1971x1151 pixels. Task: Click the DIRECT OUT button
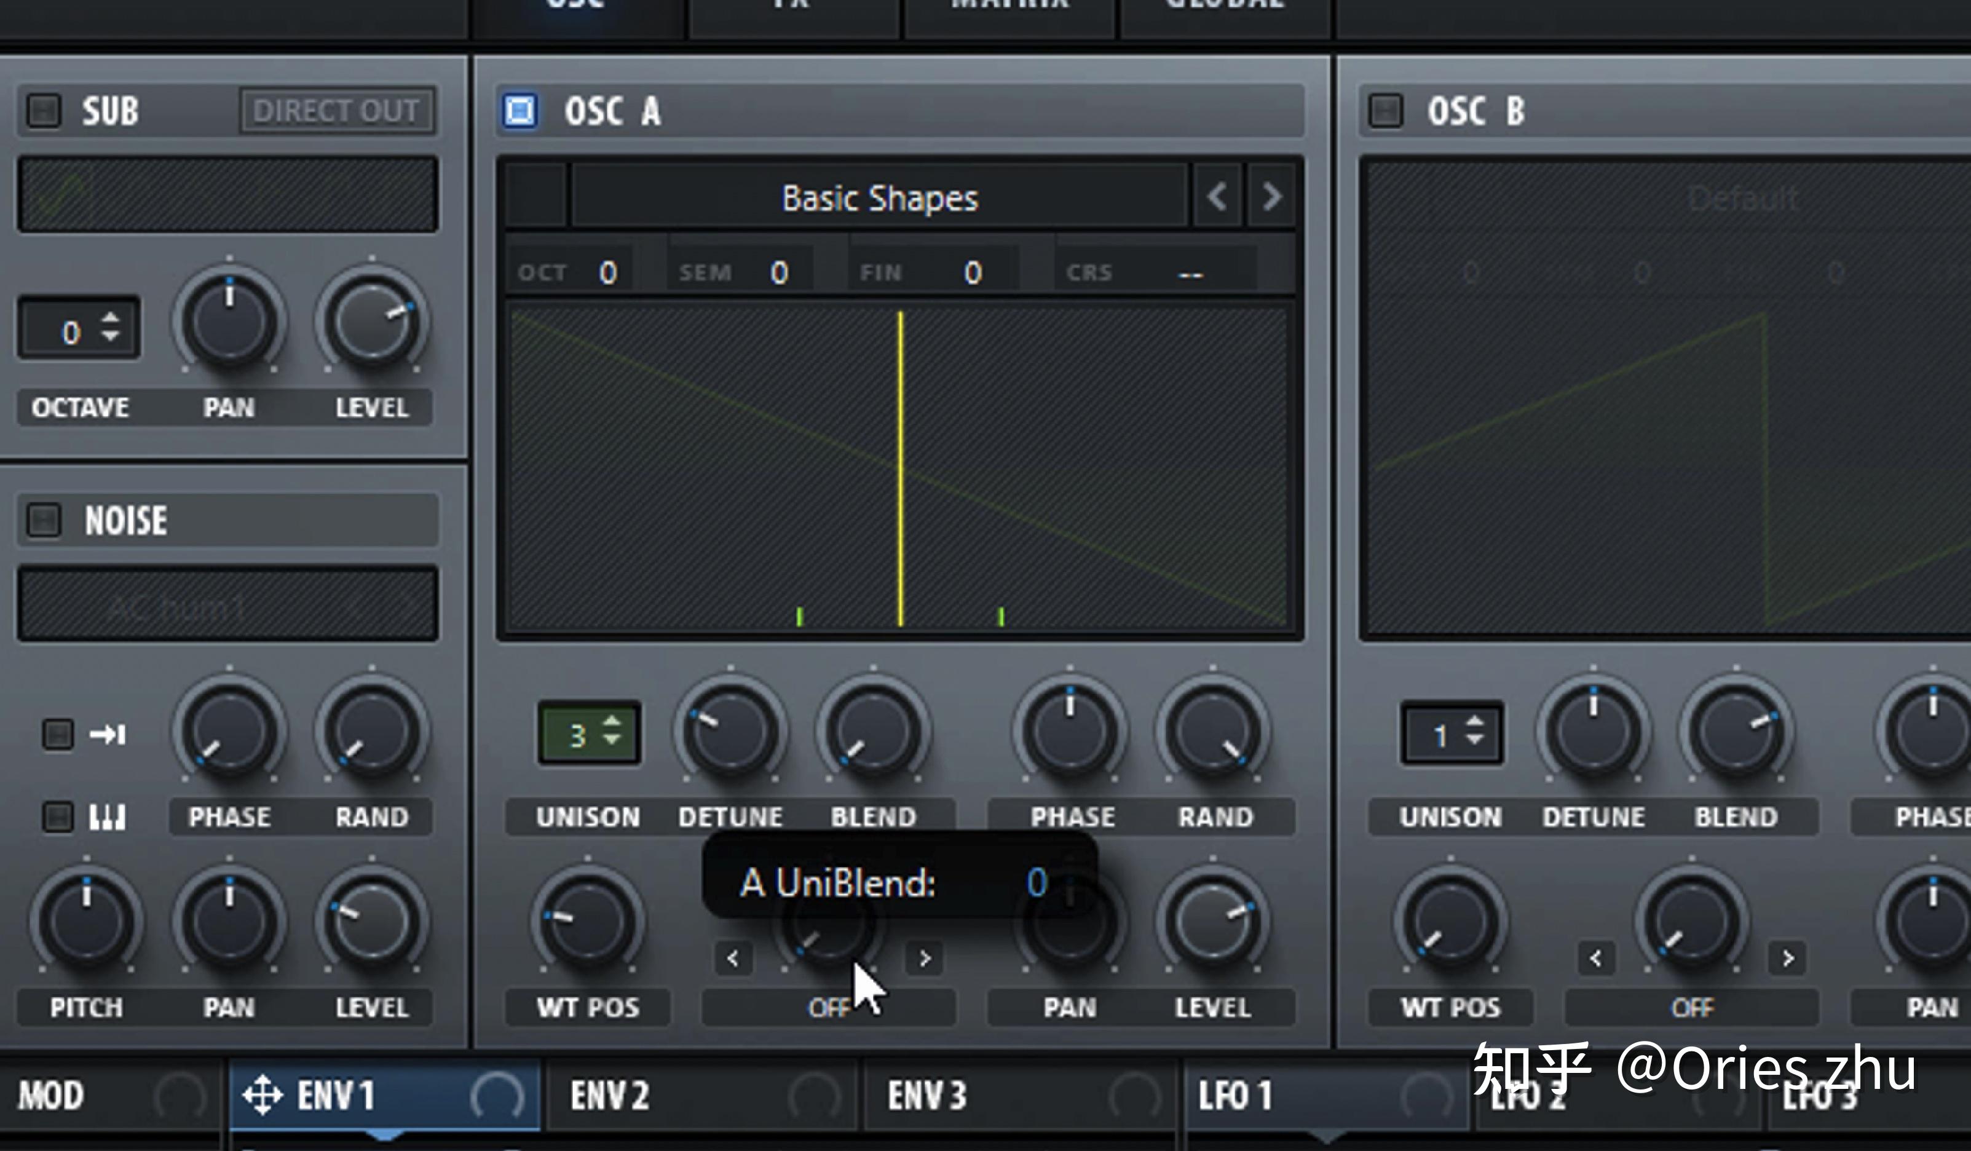click(x=336, y=110)
